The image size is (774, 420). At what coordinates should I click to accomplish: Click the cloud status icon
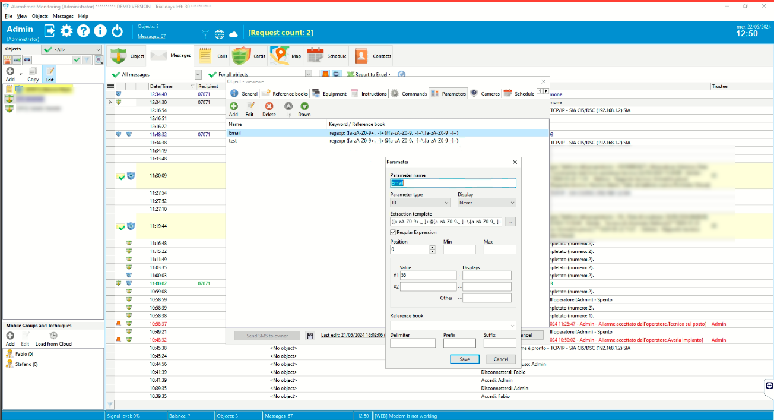pos(233,34)
